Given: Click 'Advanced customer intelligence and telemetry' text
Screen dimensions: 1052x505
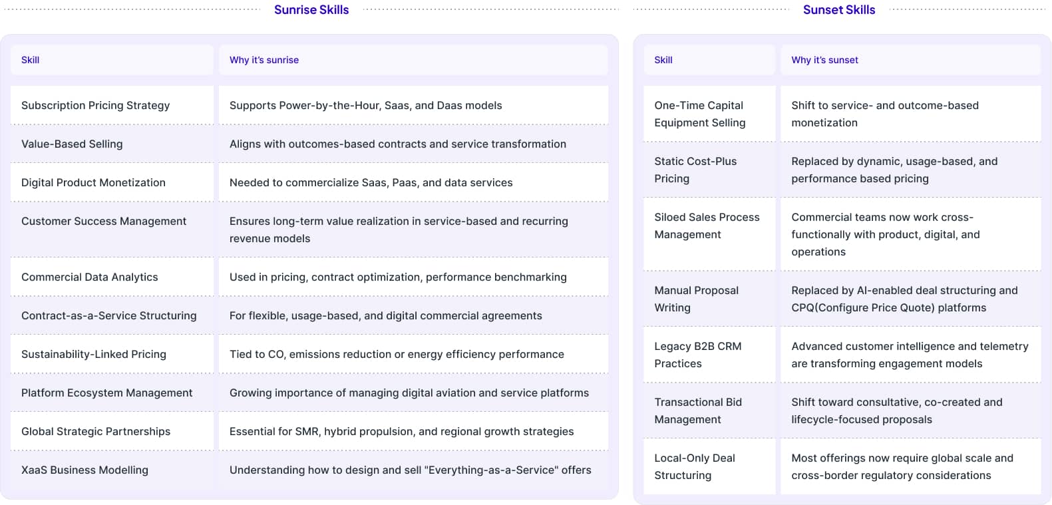Looking at the screenshot, I should (910, 355).
